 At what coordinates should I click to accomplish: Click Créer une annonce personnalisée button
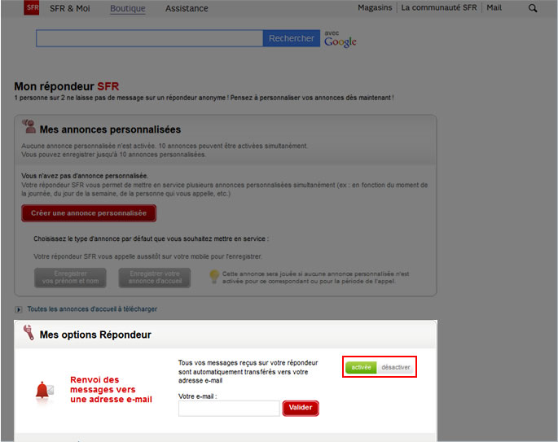pyautogui.click(x=89, y=213)
